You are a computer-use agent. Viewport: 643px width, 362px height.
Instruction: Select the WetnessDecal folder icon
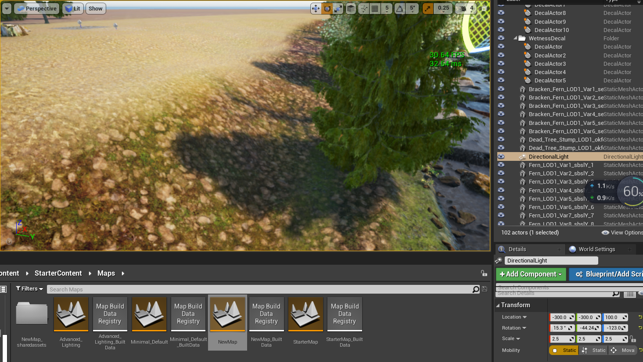(522, 38)
